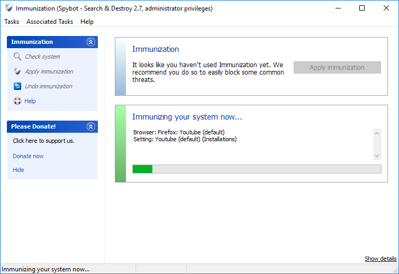Image resolution: width=399 pixels, height=274 pixels.
Task: Click the blue Undo immunization arrow icon
Action: (17, 86)
